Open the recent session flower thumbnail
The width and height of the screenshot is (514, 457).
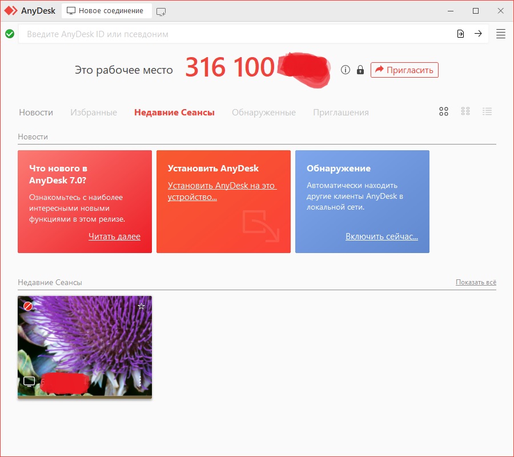[x=85, y=347]
